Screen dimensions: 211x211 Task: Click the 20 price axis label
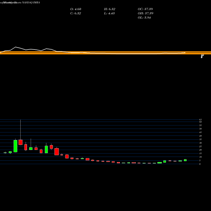point(200,150)
